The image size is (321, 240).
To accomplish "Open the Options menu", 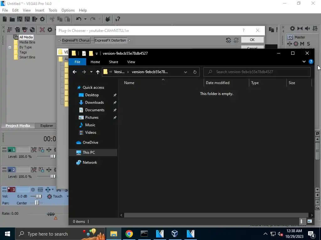I will tap(68, 10).
